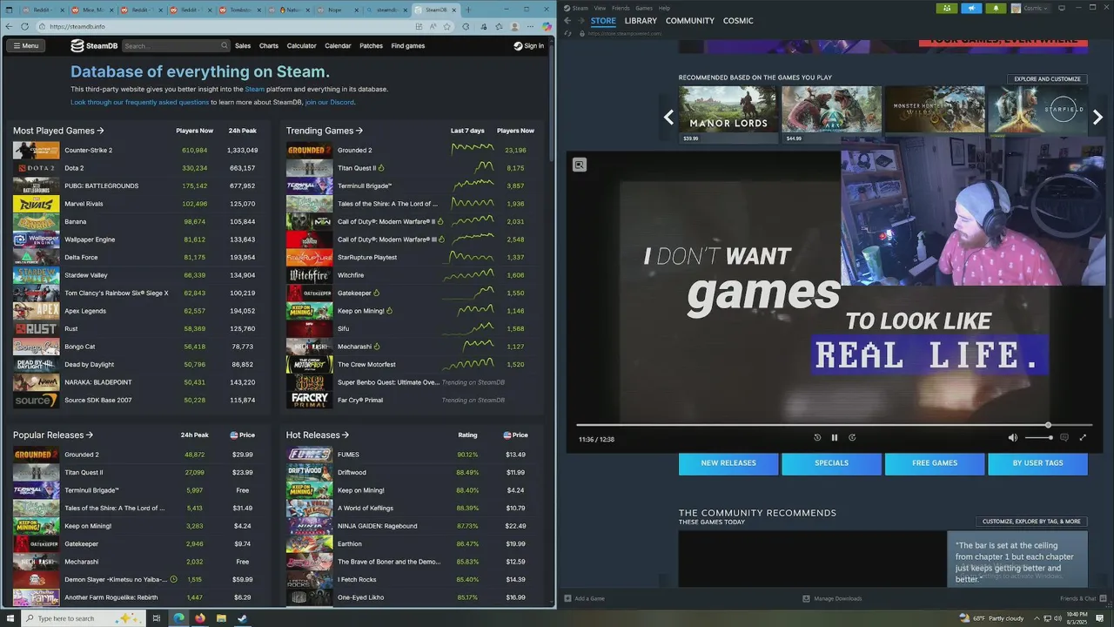Click the Dota 2 game icon
This screenshot has width=1114, height=627.
[36, 168]
